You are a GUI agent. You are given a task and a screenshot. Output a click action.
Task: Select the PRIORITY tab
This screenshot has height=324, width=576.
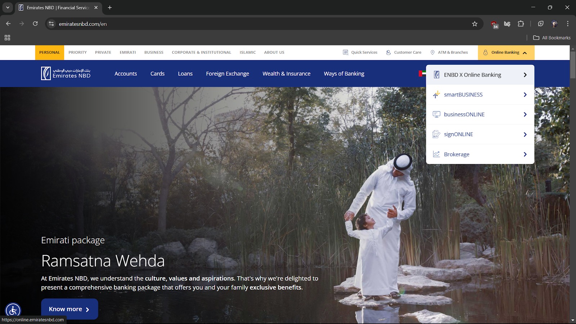pos(78,53)
